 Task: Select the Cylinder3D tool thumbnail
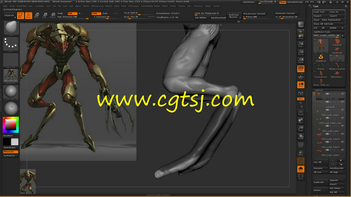tap(337, 42)
